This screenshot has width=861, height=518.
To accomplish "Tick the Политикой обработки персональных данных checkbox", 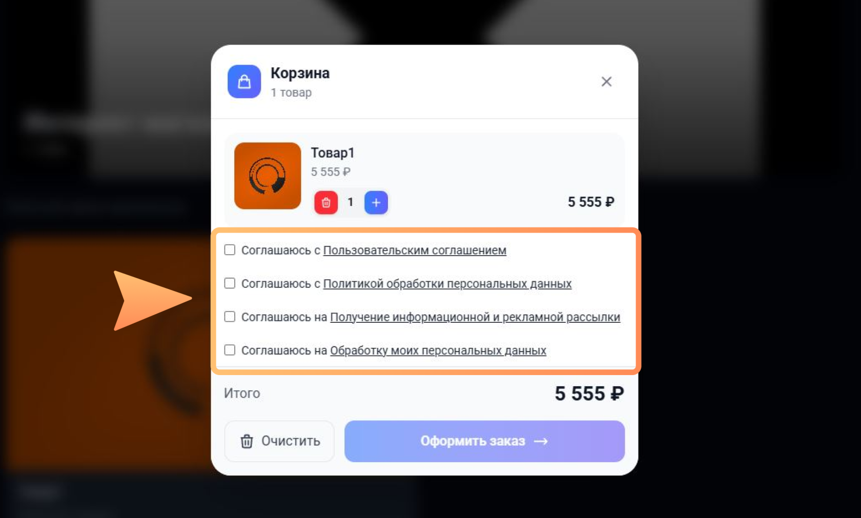I will click(x=230, y=283).
